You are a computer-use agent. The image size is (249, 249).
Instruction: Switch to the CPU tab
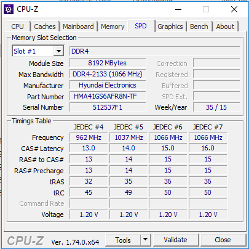[x=17, y=27]
